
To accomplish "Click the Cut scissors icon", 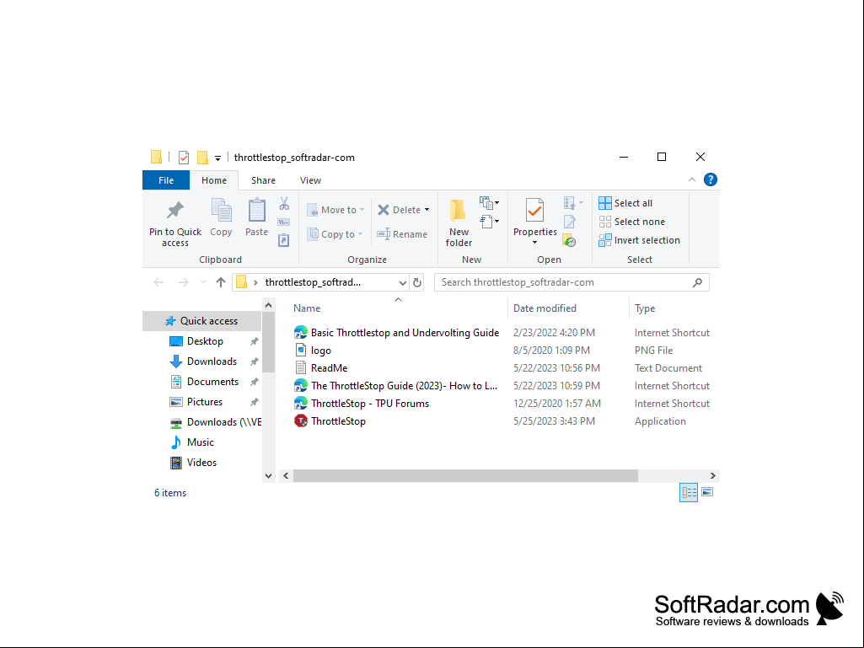I will point(284,203).
